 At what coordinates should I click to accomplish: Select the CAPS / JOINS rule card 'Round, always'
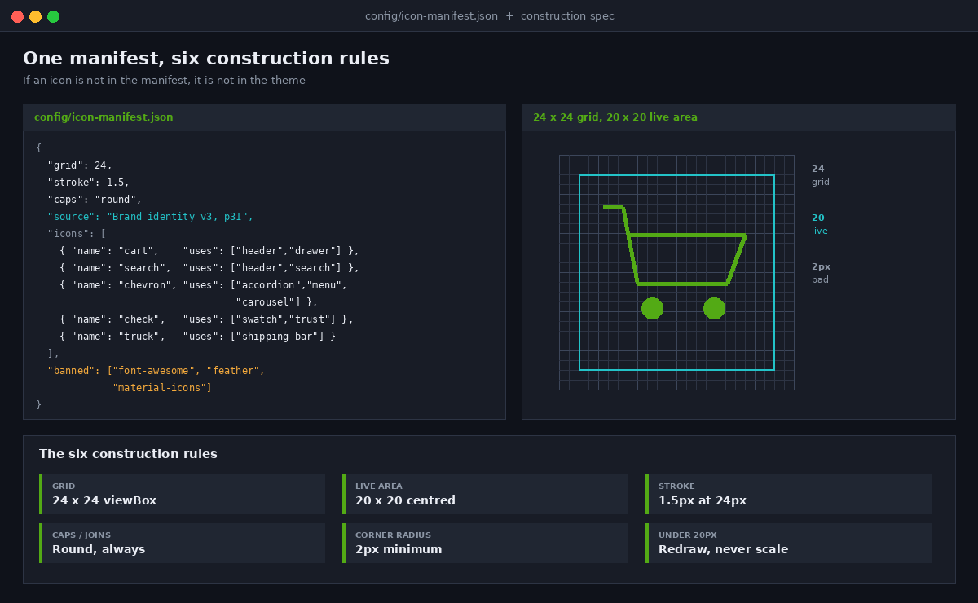182,543
